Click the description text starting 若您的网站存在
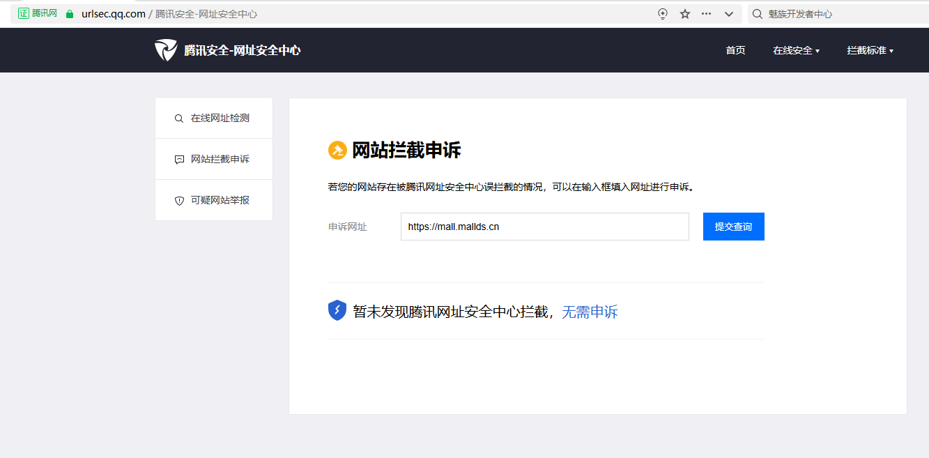The width and height of the screenshot is (929, 458). click(512, 187)
